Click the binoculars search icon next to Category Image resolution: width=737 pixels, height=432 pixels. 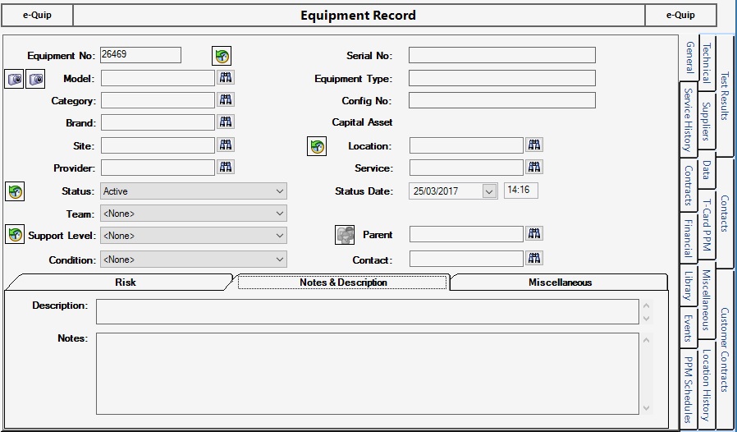click(226, 100)
